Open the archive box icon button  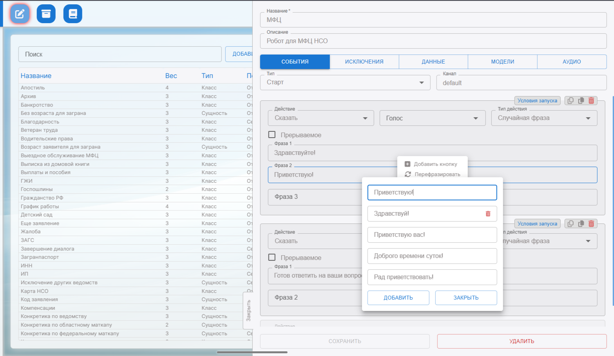click(46, 14)
